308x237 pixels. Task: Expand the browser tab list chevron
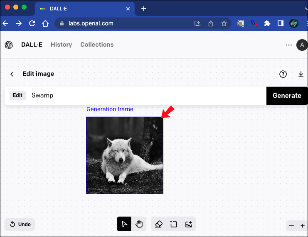[x=306, y=8]
